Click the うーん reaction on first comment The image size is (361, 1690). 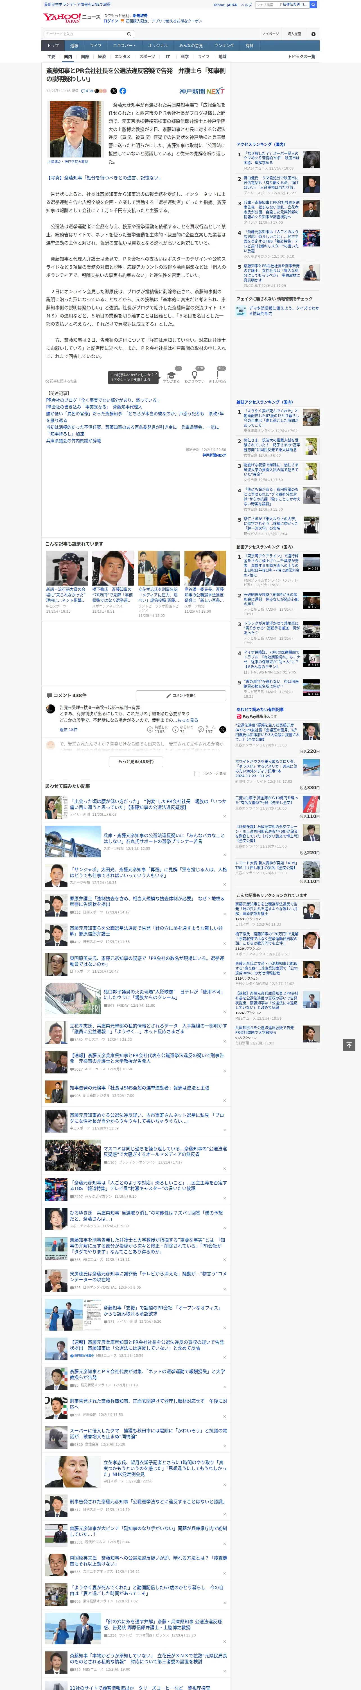tap(207, 730)
